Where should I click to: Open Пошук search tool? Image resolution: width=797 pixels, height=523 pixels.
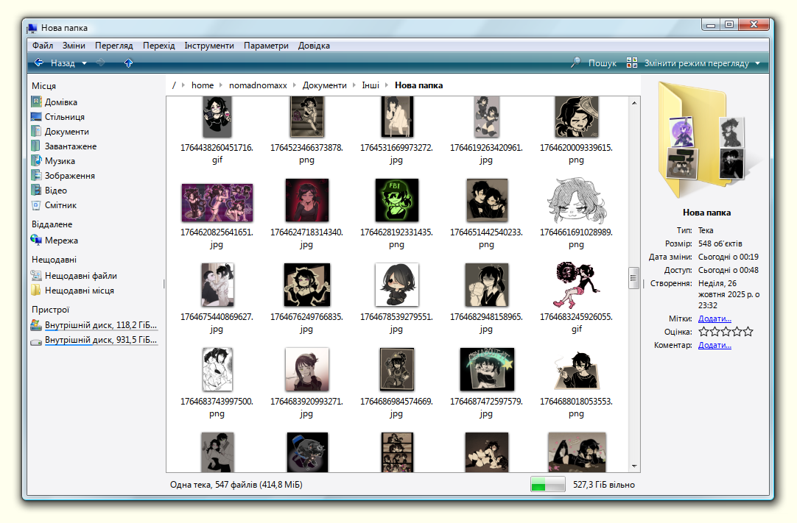coord(594,63)
